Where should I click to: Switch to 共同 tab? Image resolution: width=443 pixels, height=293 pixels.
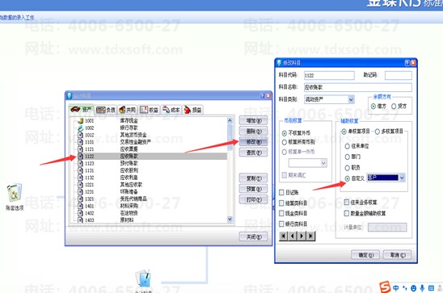click(128, 110)
